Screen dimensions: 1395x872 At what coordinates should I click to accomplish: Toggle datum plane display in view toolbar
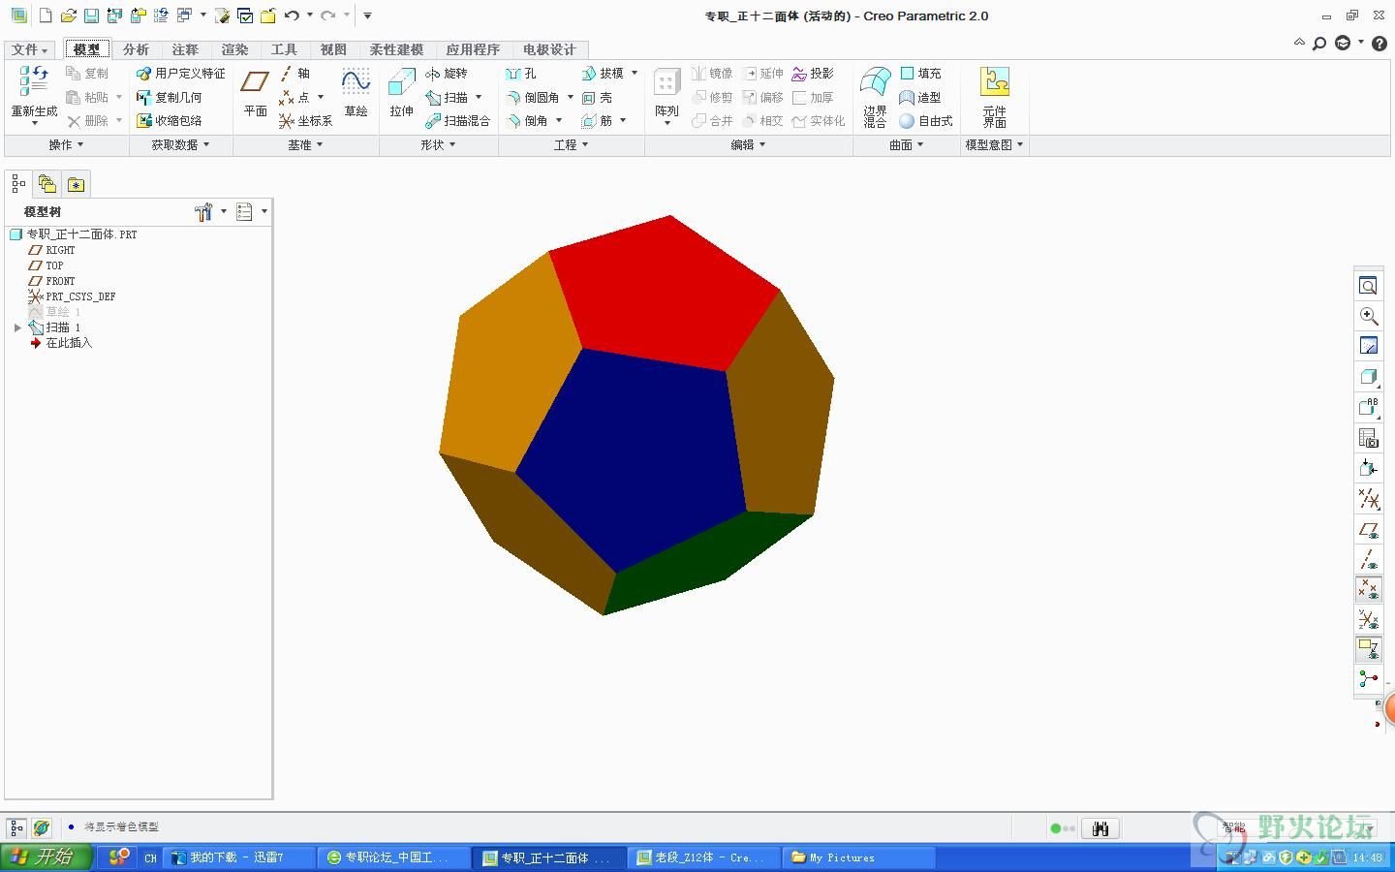coord(1368,530)
